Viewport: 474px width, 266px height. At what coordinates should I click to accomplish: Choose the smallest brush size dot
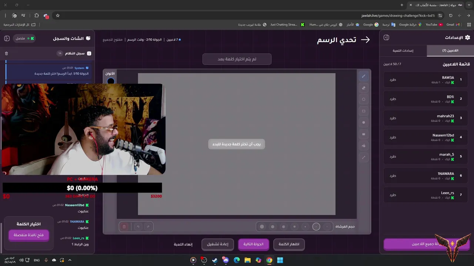pos(327,227)
